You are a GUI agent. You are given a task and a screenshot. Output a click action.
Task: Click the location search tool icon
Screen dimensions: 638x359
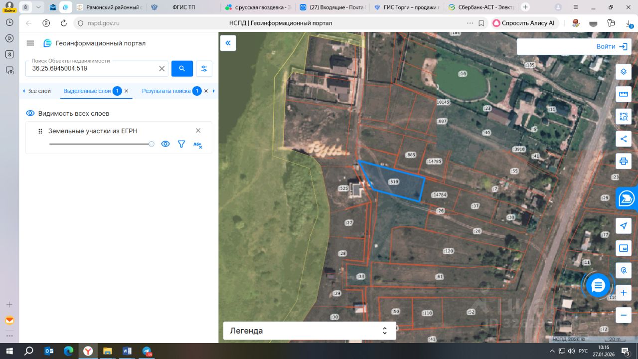tap(624, 270)
